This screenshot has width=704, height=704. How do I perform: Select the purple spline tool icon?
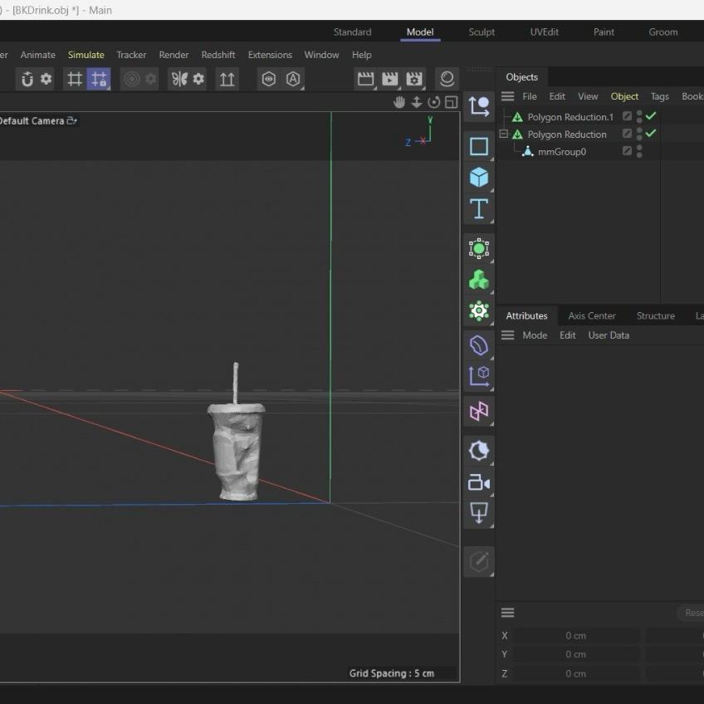click(478, 345)
